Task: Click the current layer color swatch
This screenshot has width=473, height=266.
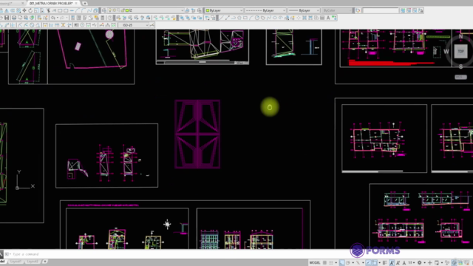Action: point(127,10)
